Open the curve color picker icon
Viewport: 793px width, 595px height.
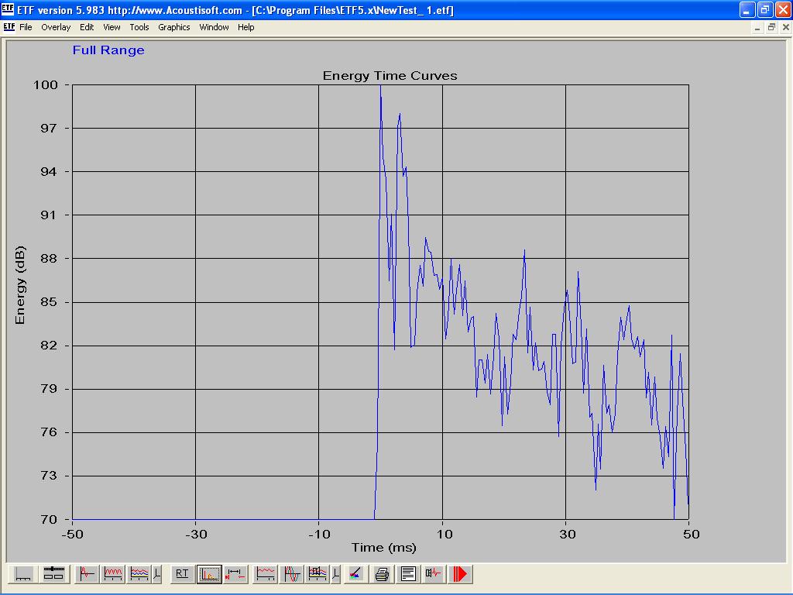coord(355,574)
